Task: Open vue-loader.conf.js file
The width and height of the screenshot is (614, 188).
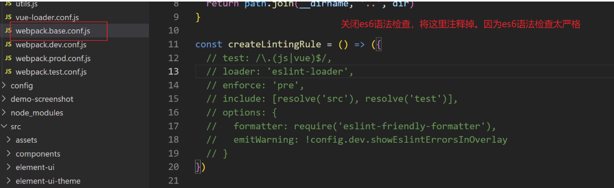Action: pyautogui.click(x=48, y=18)
